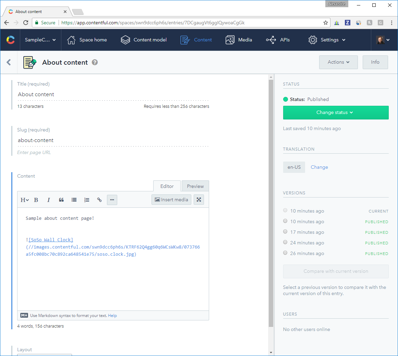Insert a blockquote in the editor
Image resolution: width=398 pixels, height=356 pixels.
[x=61, y=200]
